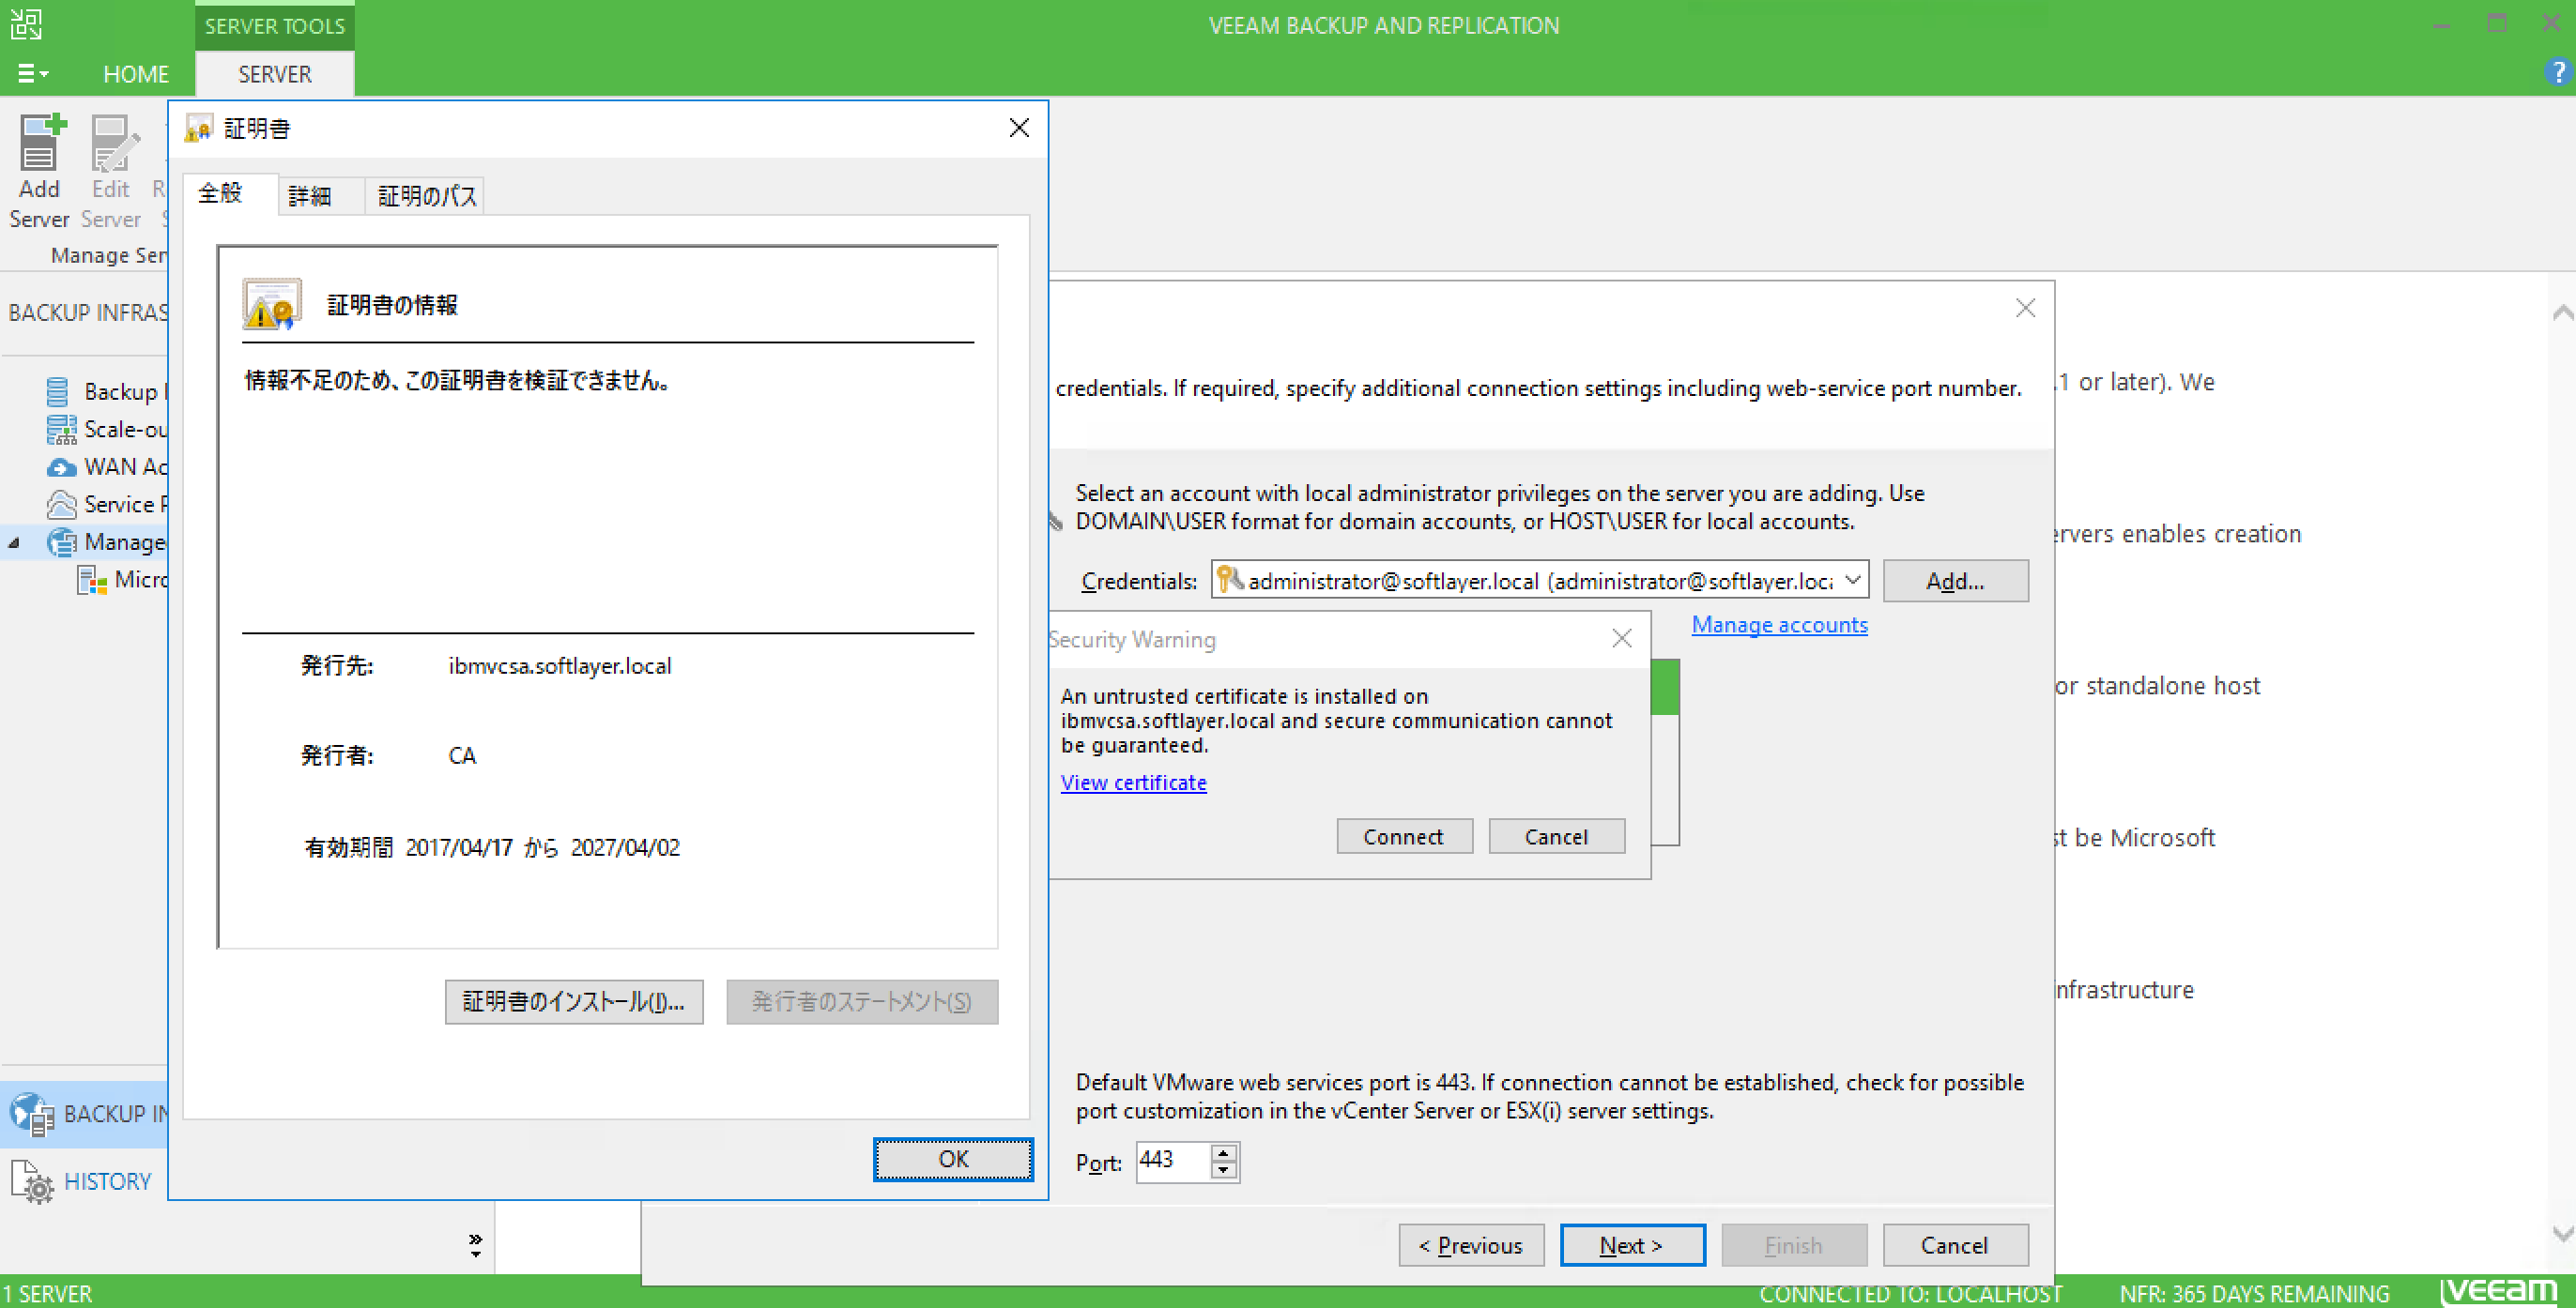Image resolution: width=2576 pixels, height=1308 pixels.
Task: Increase the port number with the stepper
Action: (1223, 1155)
